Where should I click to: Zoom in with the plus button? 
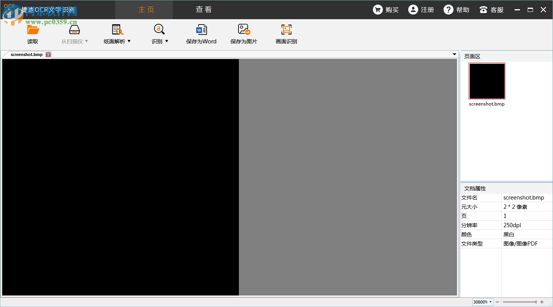(x=542, y=302)
